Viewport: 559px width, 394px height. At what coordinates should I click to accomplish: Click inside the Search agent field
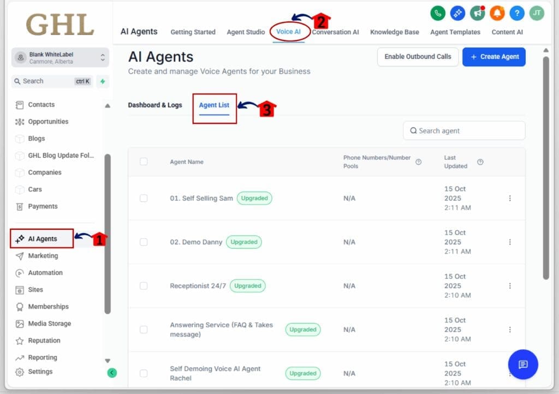click(463, 130)
